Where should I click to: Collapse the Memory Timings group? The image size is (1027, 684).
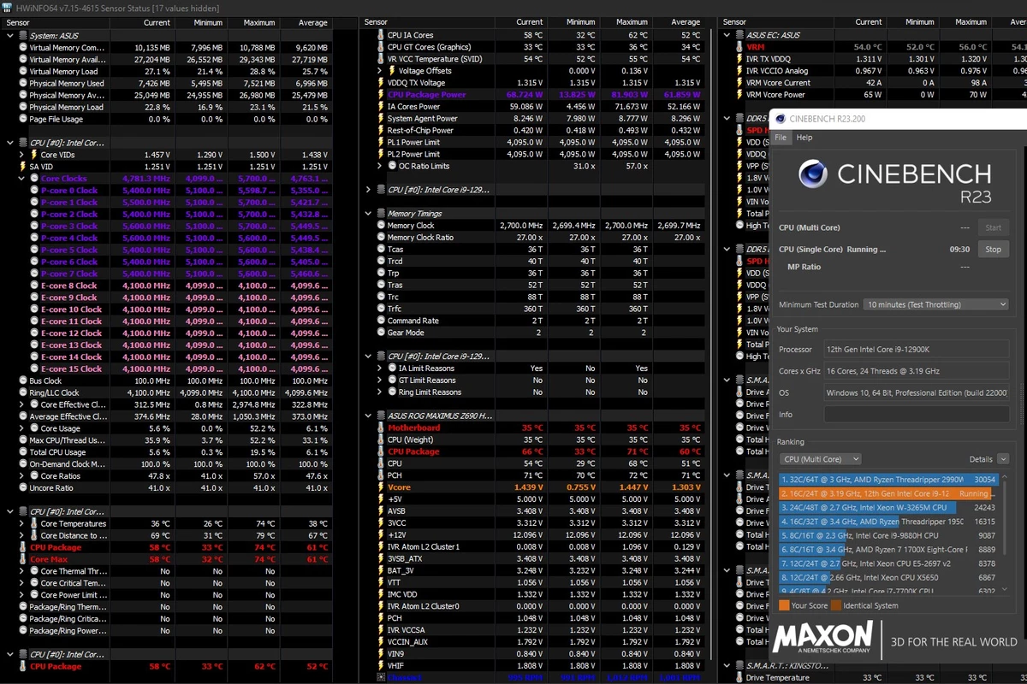[368, 214]
